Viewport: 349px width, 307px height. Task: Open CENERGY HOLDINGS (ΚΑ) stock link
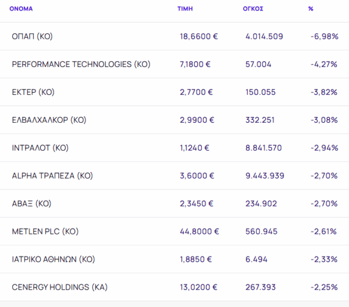[x=59, y=287]
